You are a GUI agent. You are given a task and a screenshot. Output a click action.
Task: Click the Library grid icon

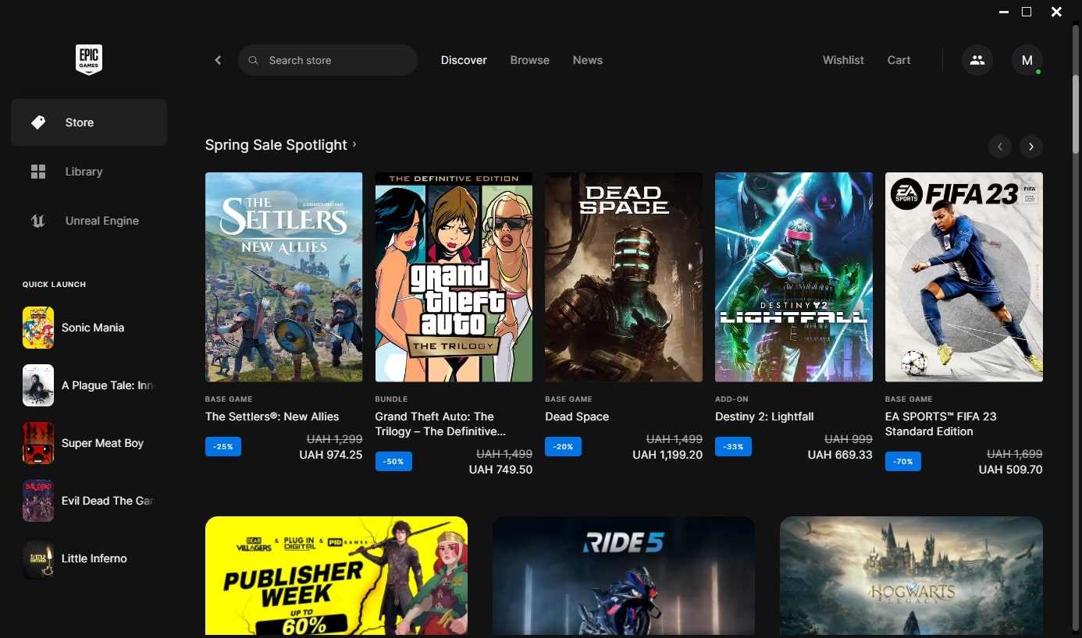pyautogui.click(x=38, y=172)
